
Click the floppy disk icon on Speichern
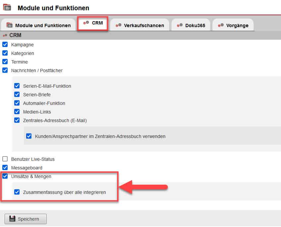pyautogui.click(x=12, y=219)
